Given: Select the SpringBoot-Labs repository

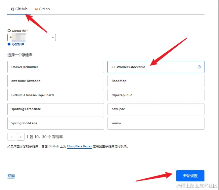Looking at the screenshot, I should pos(56,123).
